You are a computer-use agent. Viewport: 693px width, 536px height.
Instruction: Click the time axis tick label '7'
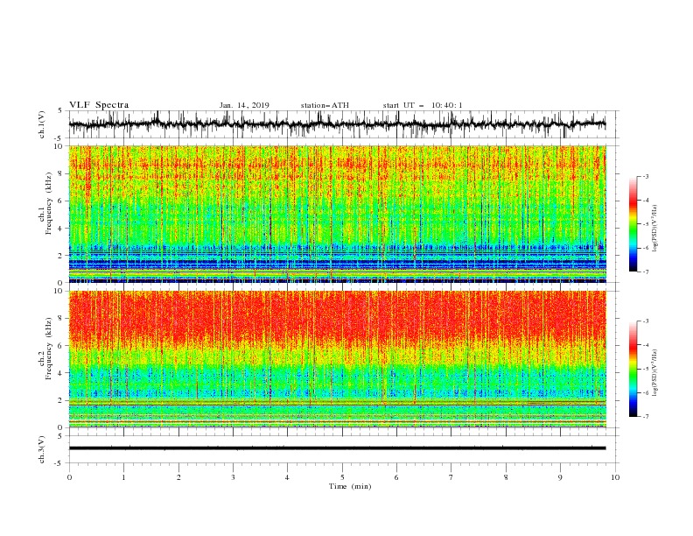pyautogui.click(x=451, y=477)
